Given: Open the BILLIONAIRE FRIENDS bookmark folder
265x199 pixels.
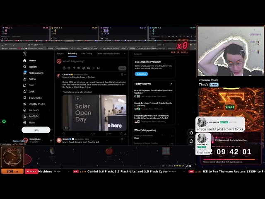Looking at the screenshot, I should click(110, 49).
